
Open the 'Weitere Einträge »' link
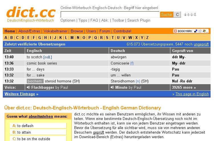[21, 94]
